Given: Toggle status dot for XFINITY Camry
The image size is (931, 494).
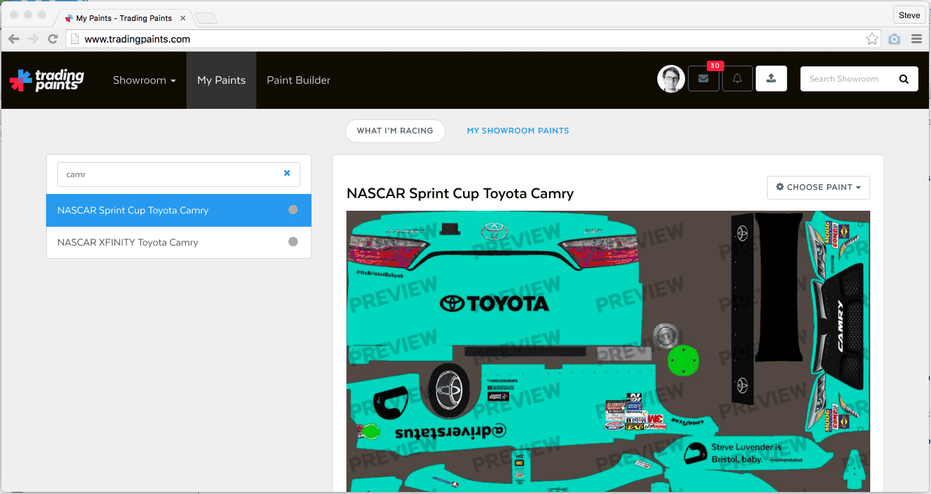Looking at the screenshot, I should click(293, 241).
